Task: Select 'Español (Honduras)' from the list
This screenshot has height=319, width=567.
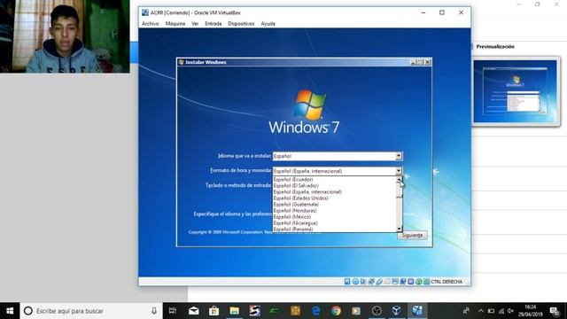Action: click(335, 211)
